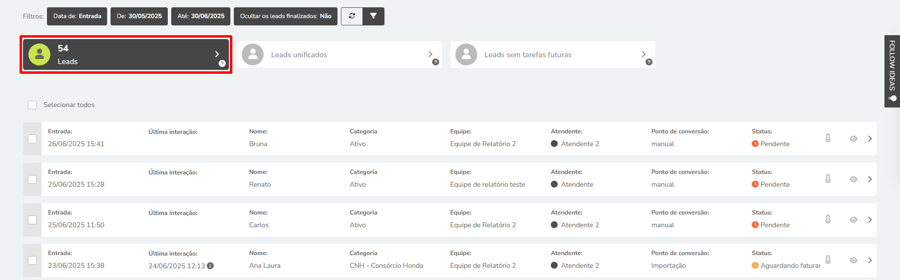
Task: Click the lightbulb icon on the Follow Ideas tab
Action: point(893,98)
